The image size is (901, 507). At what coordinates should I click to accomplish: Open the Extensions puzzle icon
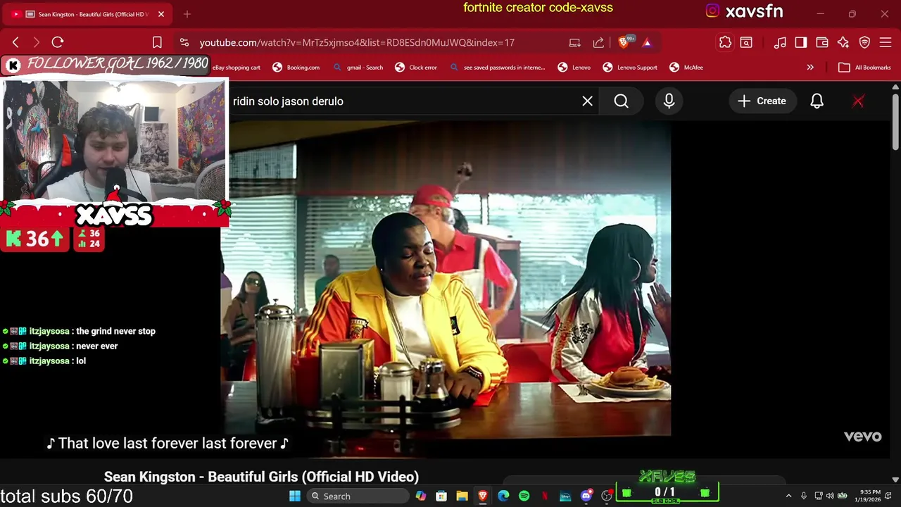pos(725,42)
